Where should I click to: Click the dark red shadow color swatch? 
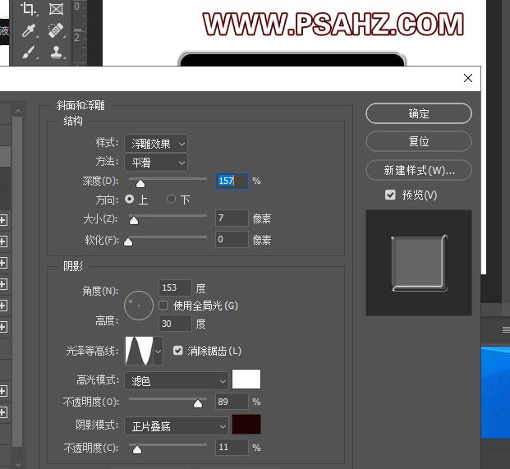tap(246, 424)
